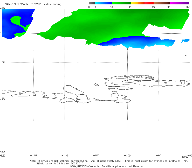Click the color bar label '34'
Image resolution: width=192 pixels, height=168 pixels.
pos(130,7)
